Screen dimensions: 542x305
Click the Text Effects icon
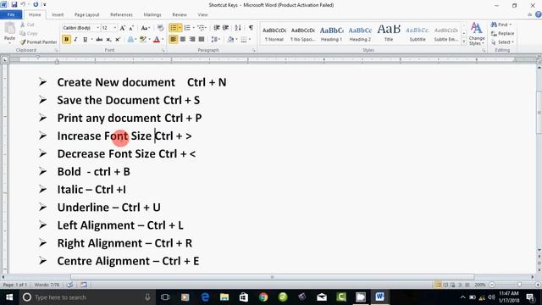click(130, 40)
